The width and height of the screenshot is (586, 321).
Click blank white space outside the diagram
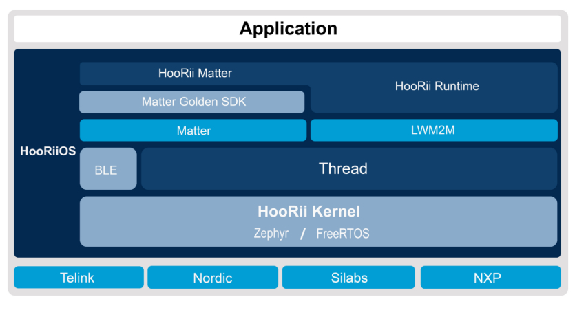(577, 309)
